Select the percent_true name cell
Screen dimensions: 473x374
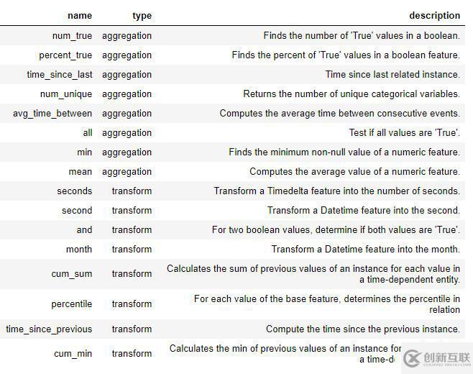click(x=65, y=55)
